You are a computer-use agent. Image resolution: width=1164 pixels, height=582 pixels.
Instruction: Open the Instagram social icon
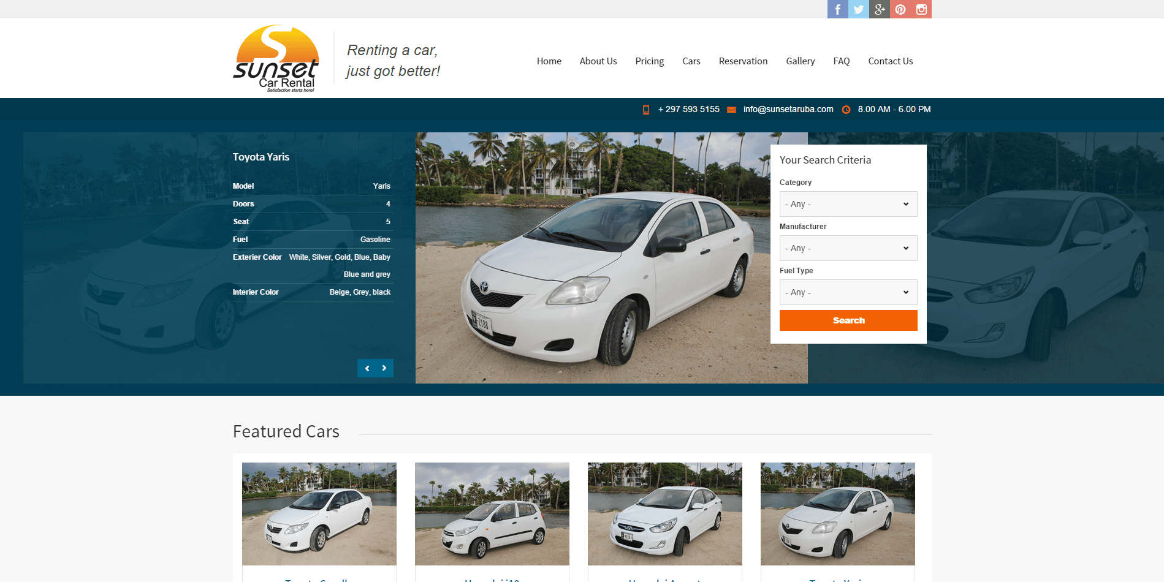click(x=920, y=9)
